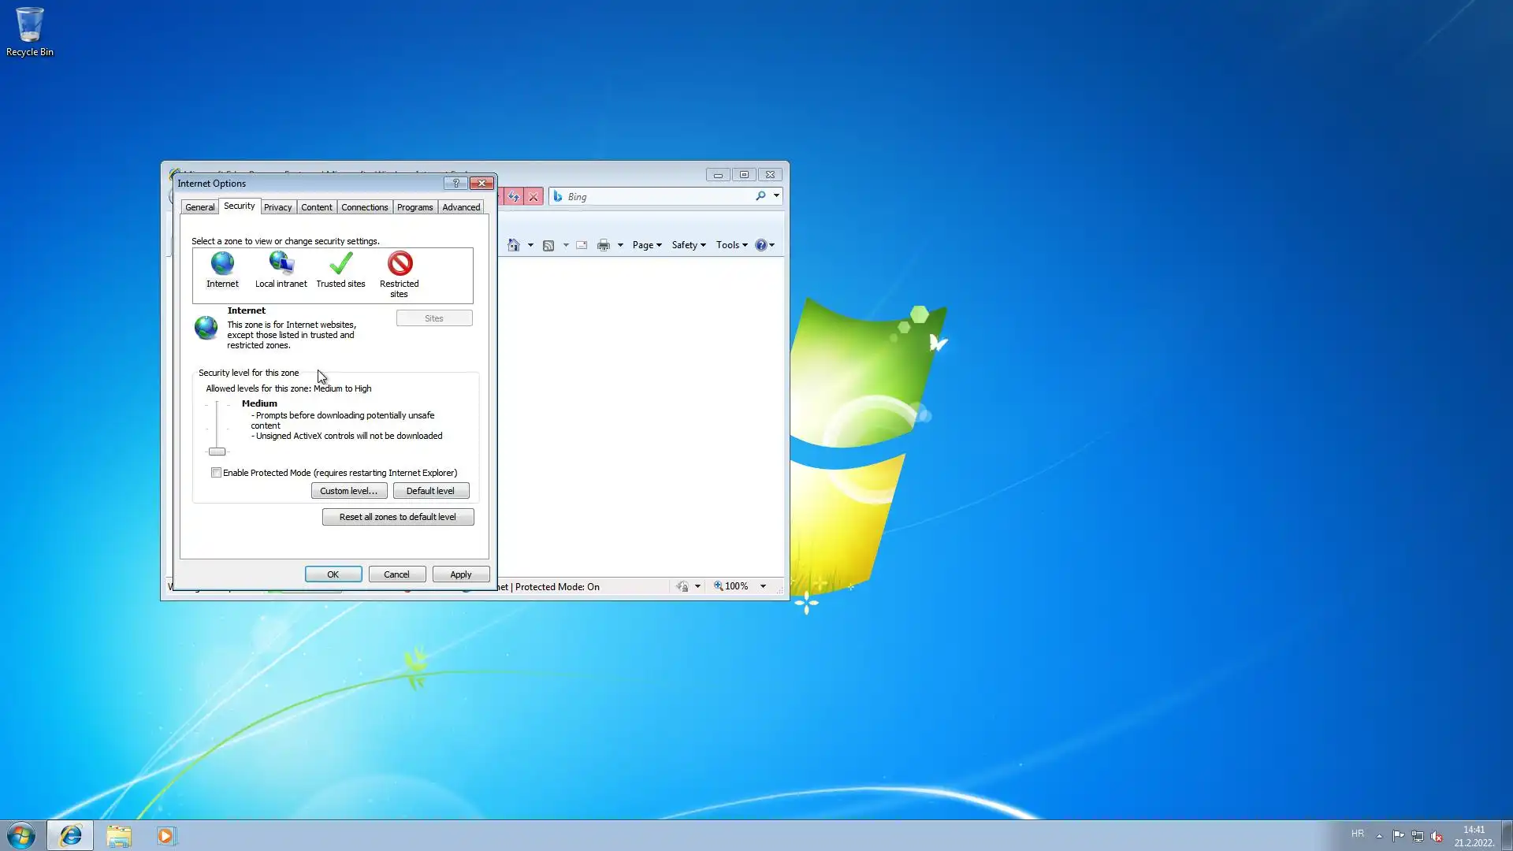
Task: Enable Protected Mode checkbox
Action: click(x=216, y=473)
